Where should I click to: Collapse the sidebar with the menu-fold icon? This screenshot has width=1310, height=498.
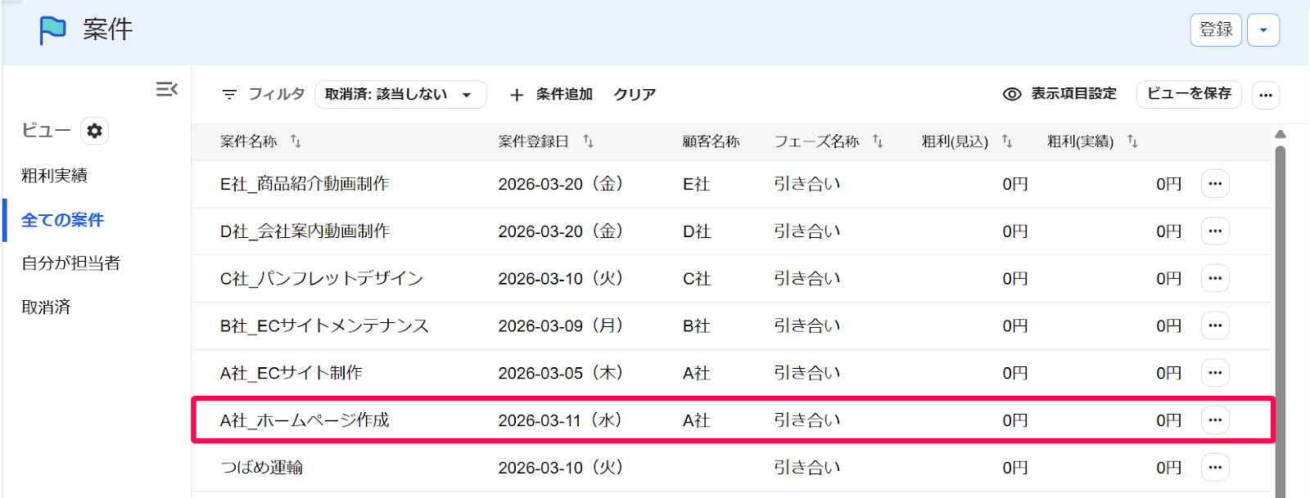(167, 89)
